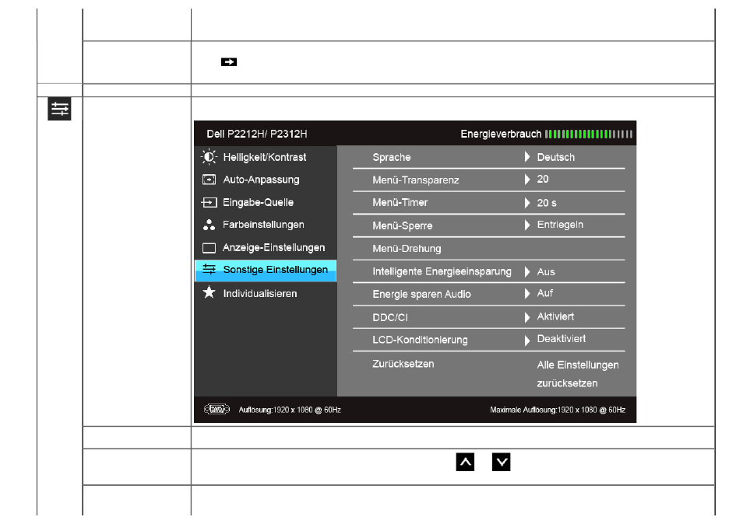
Task: Click the Zurücksetzen label
Action: click(x=403, y=364)
